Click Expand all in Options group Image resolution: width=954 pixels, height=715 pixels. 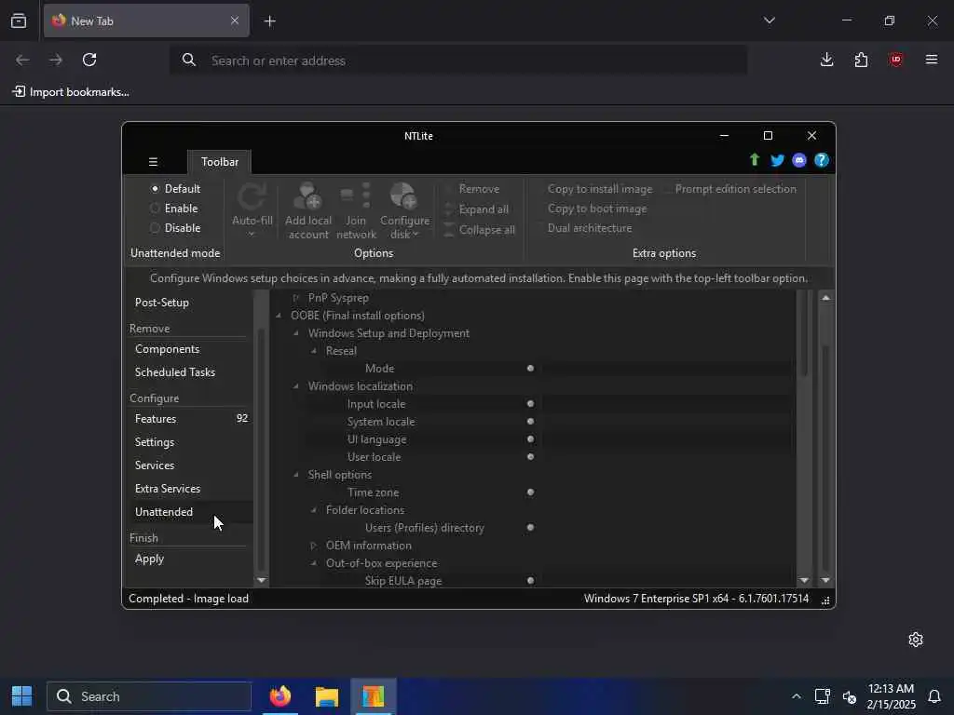click(x=476, y=209)
